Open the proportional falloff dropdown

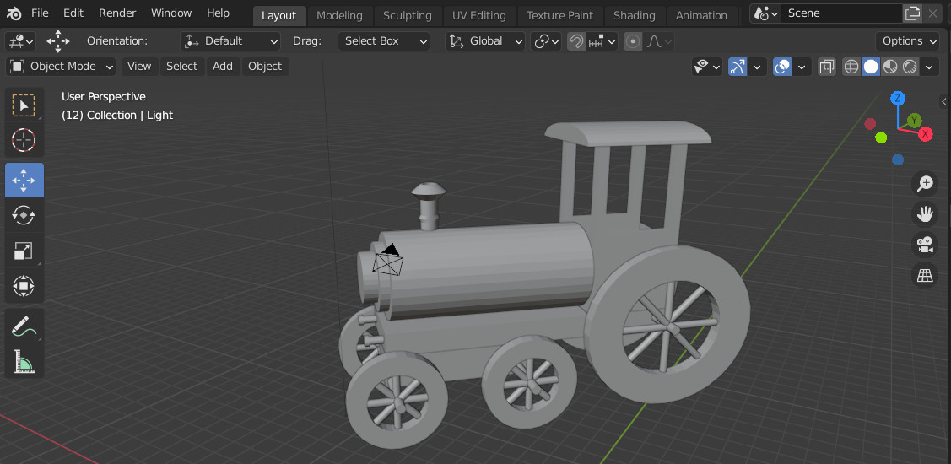tap(659, 41)
